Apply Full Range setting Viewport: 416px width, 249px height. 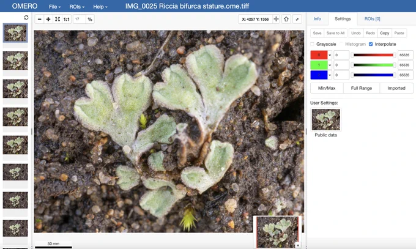tap(362, 88)
